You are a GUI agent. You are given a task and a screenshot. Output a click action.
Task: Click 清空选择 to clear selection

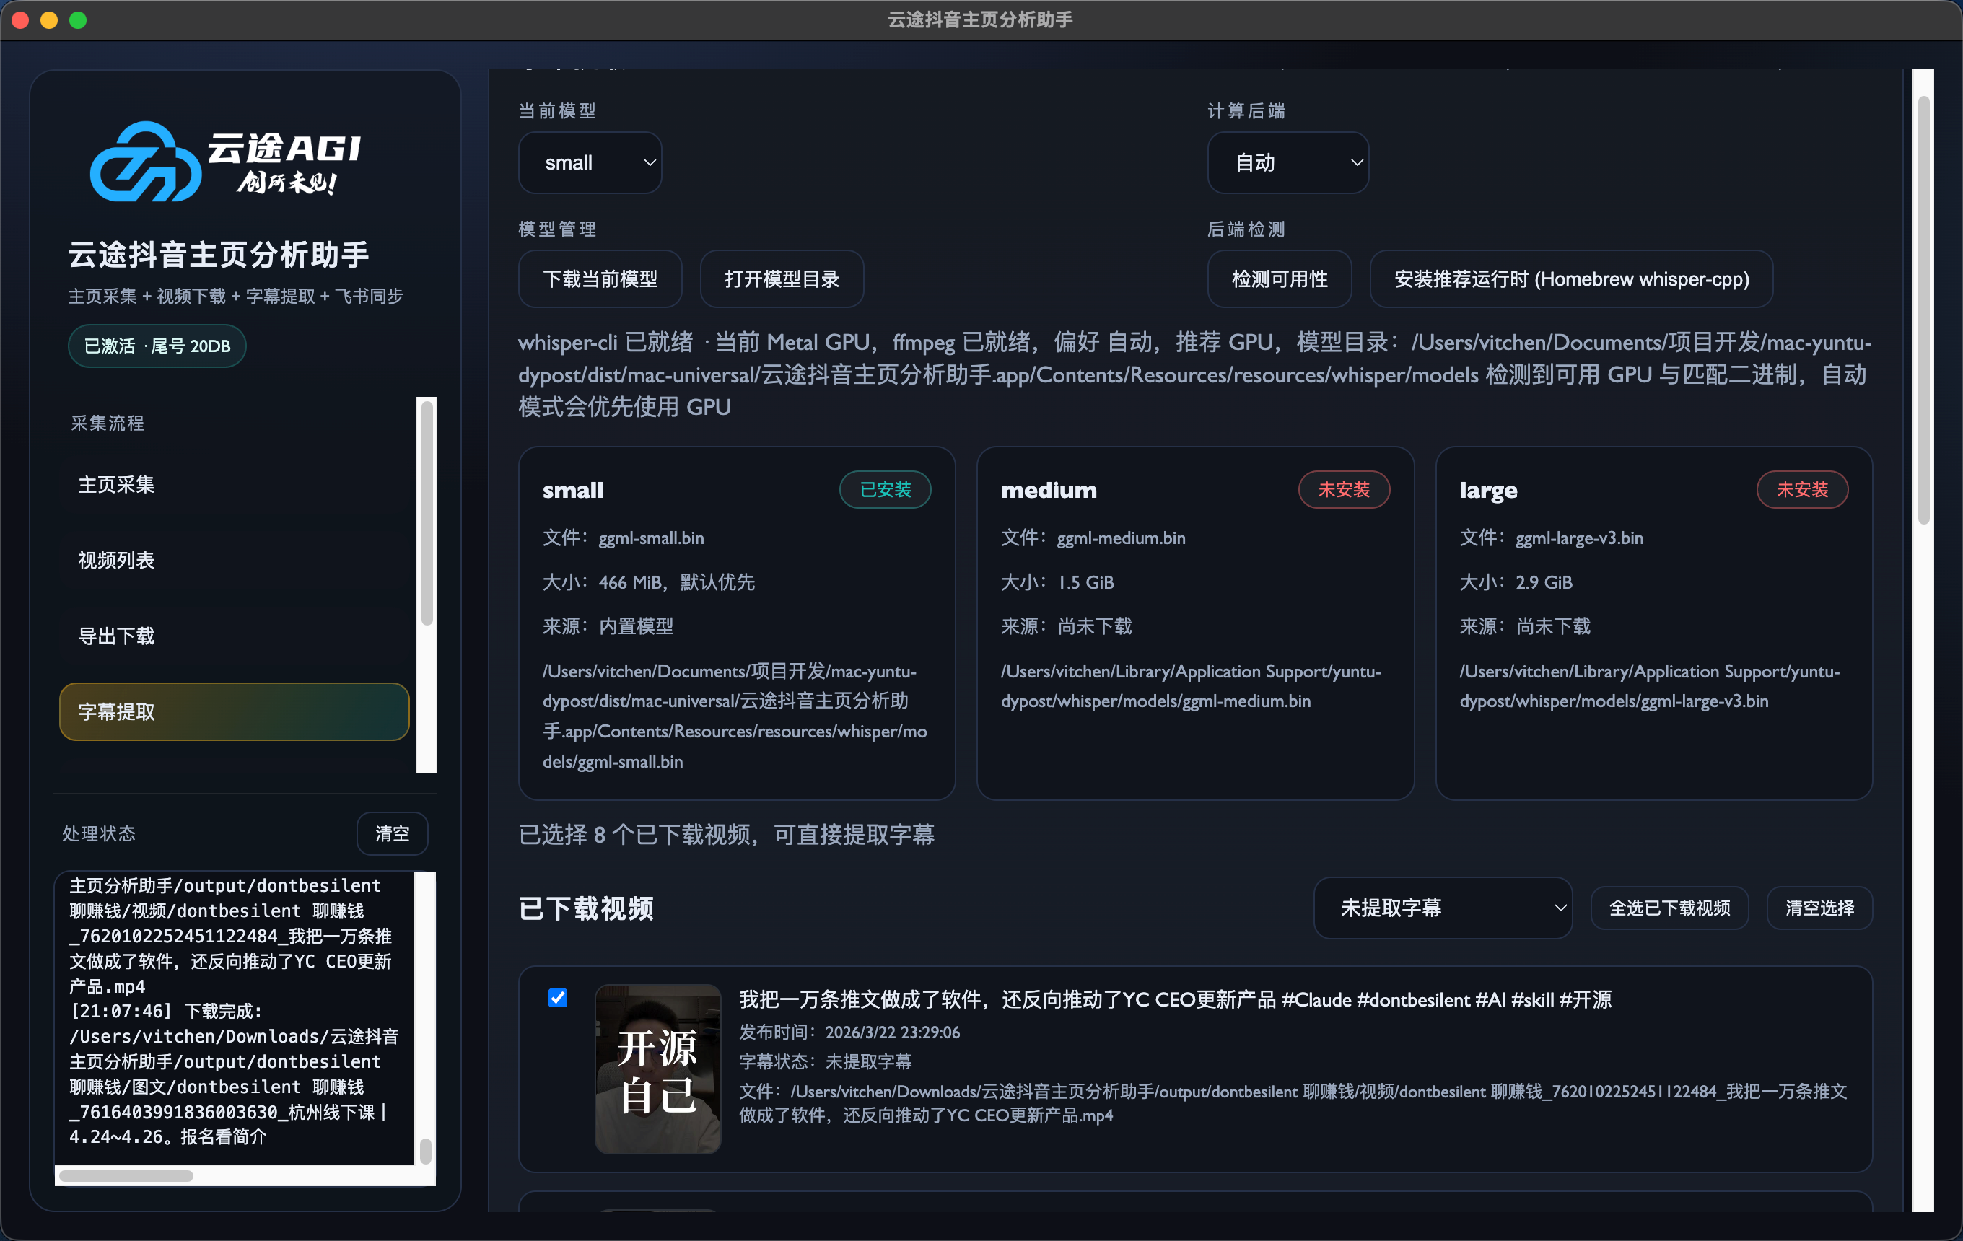(1819, 907)
